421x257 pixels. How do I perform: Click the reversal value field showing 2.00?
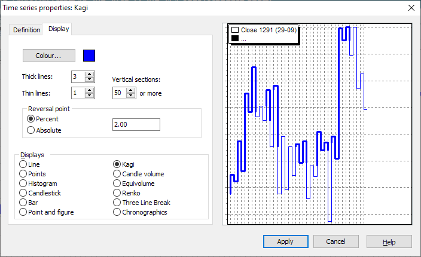tap(136, 124)
